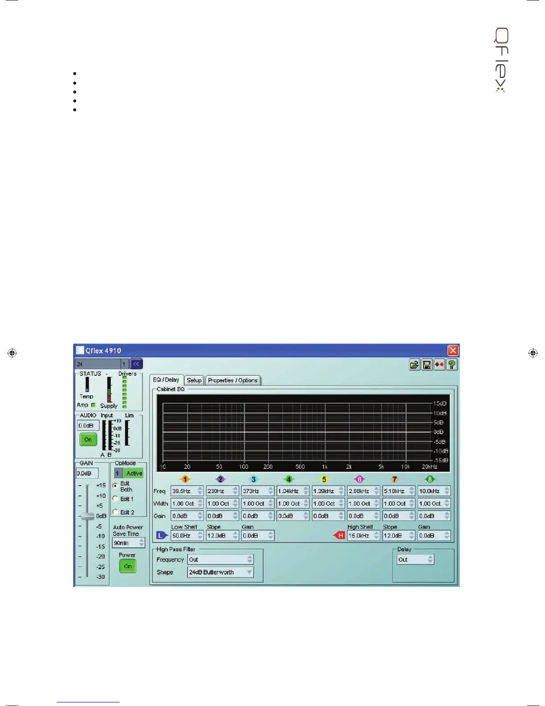
Task: Adjust the Low Shelf 50.0Hz spinner
Action: coord(187,535)
